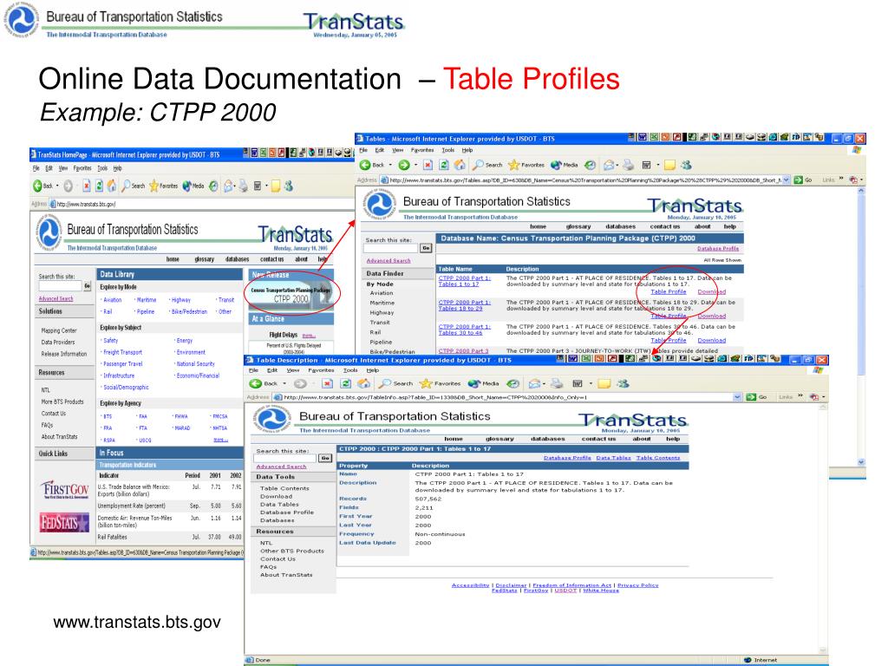
Task: Click Media button in Table Description window
Action: 483,383
